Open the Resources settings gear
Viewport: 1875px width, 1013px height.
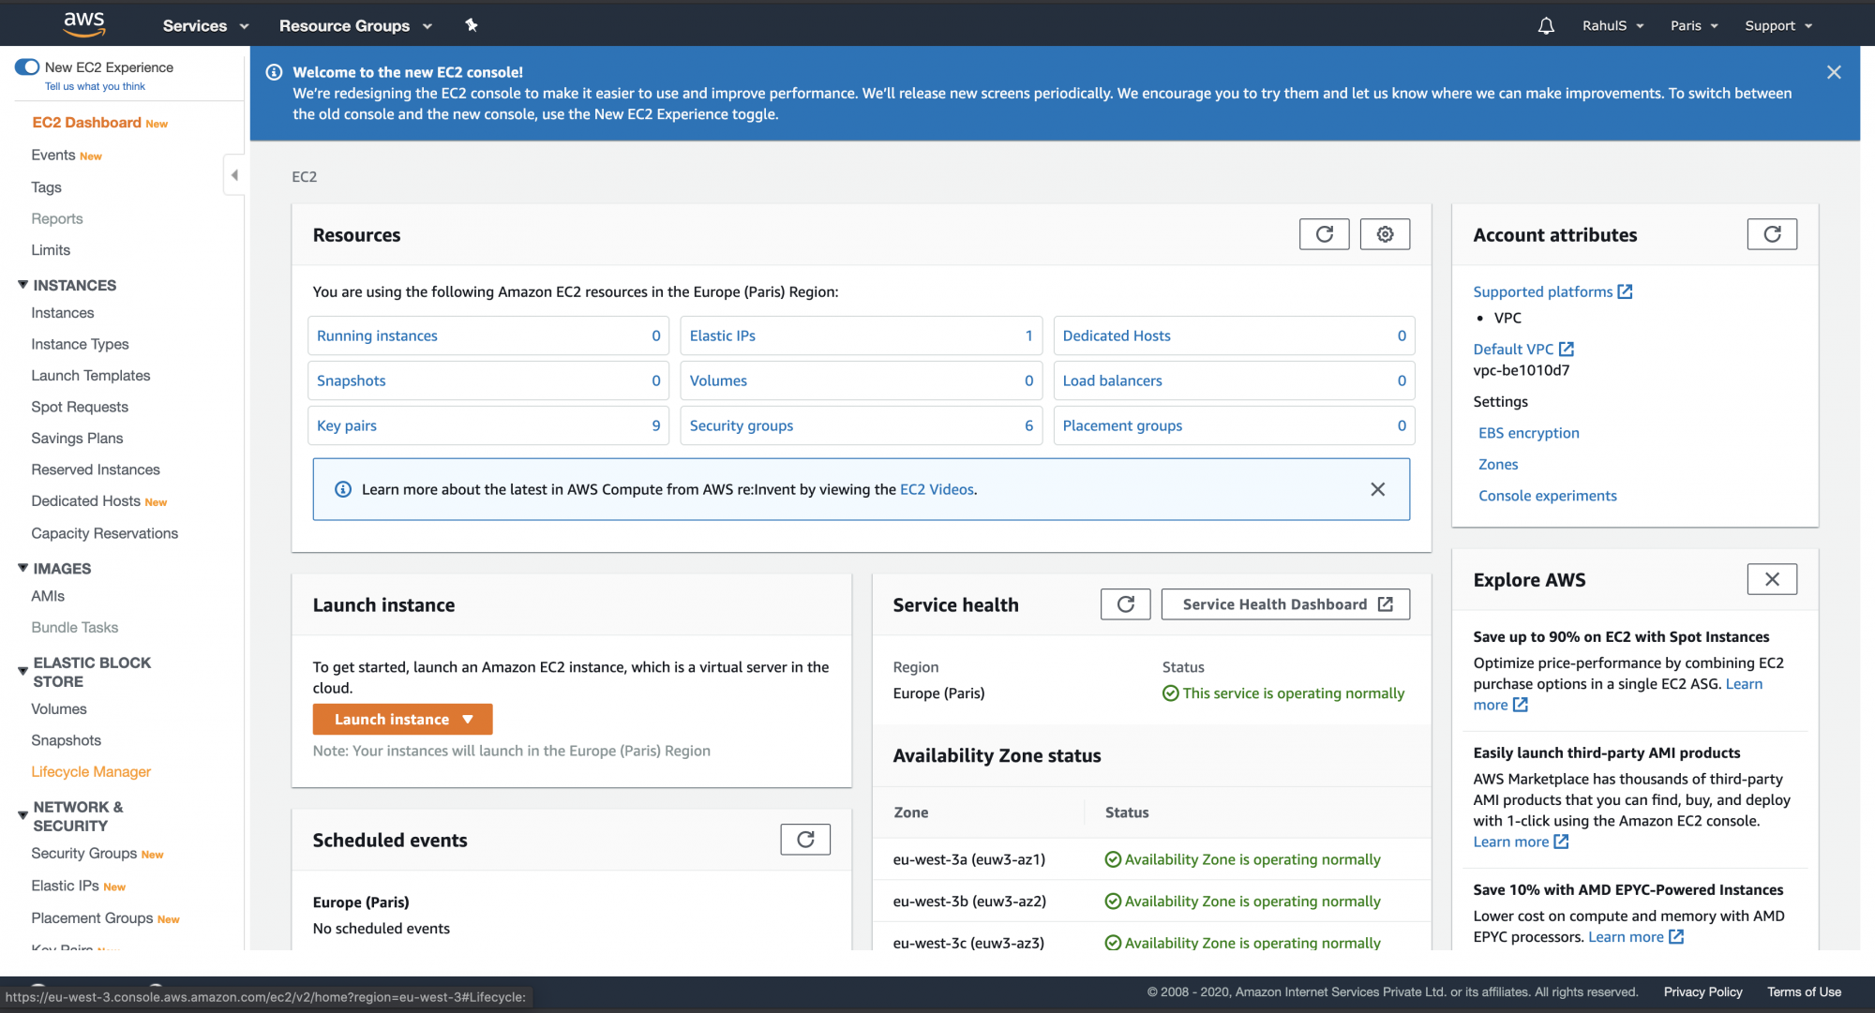click(1385, 234)
